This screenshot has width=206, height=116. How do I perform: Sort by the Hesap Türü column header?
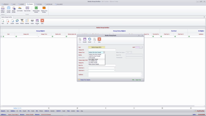pos(44,34)
